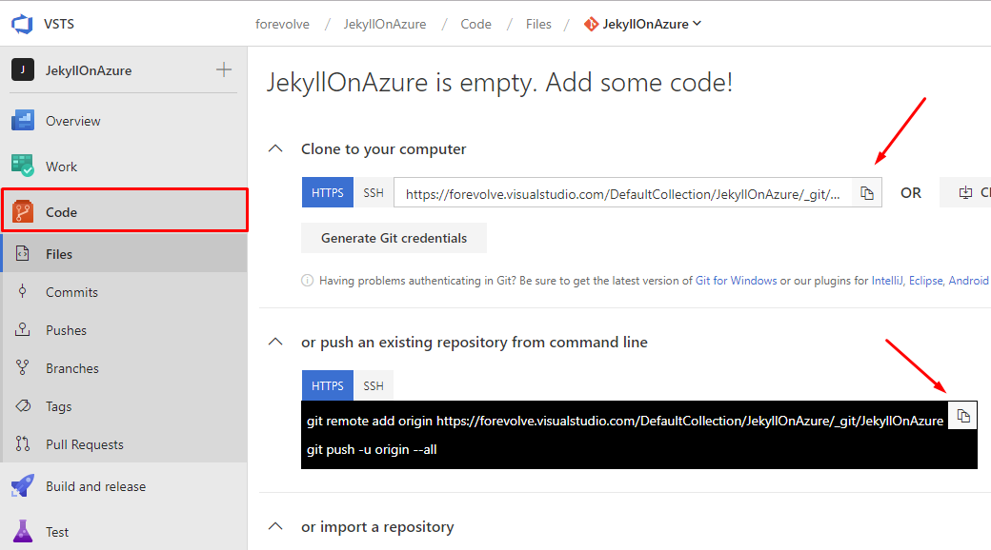Collapse push an existing repository section
This screenshot has width=991, height=550.
point(275,342)
